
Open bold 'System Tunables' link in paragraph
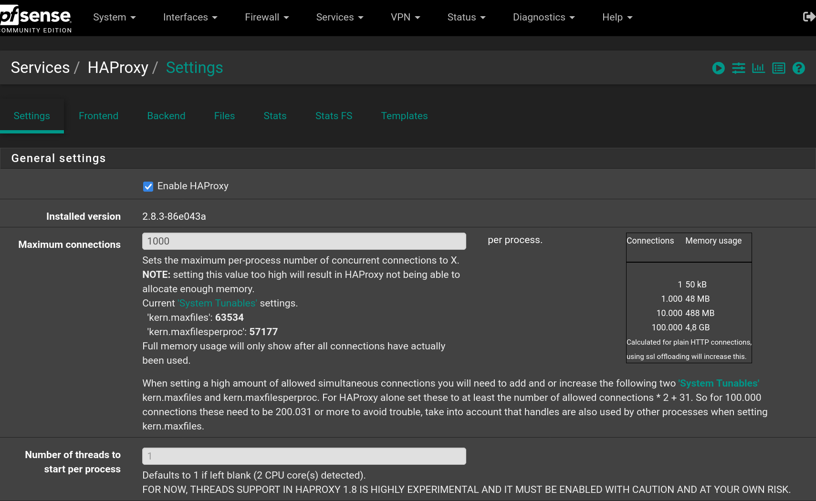coord(719,383)
